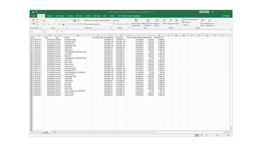Click the Partager share button
262x154 pixels.
pos(226,16)
